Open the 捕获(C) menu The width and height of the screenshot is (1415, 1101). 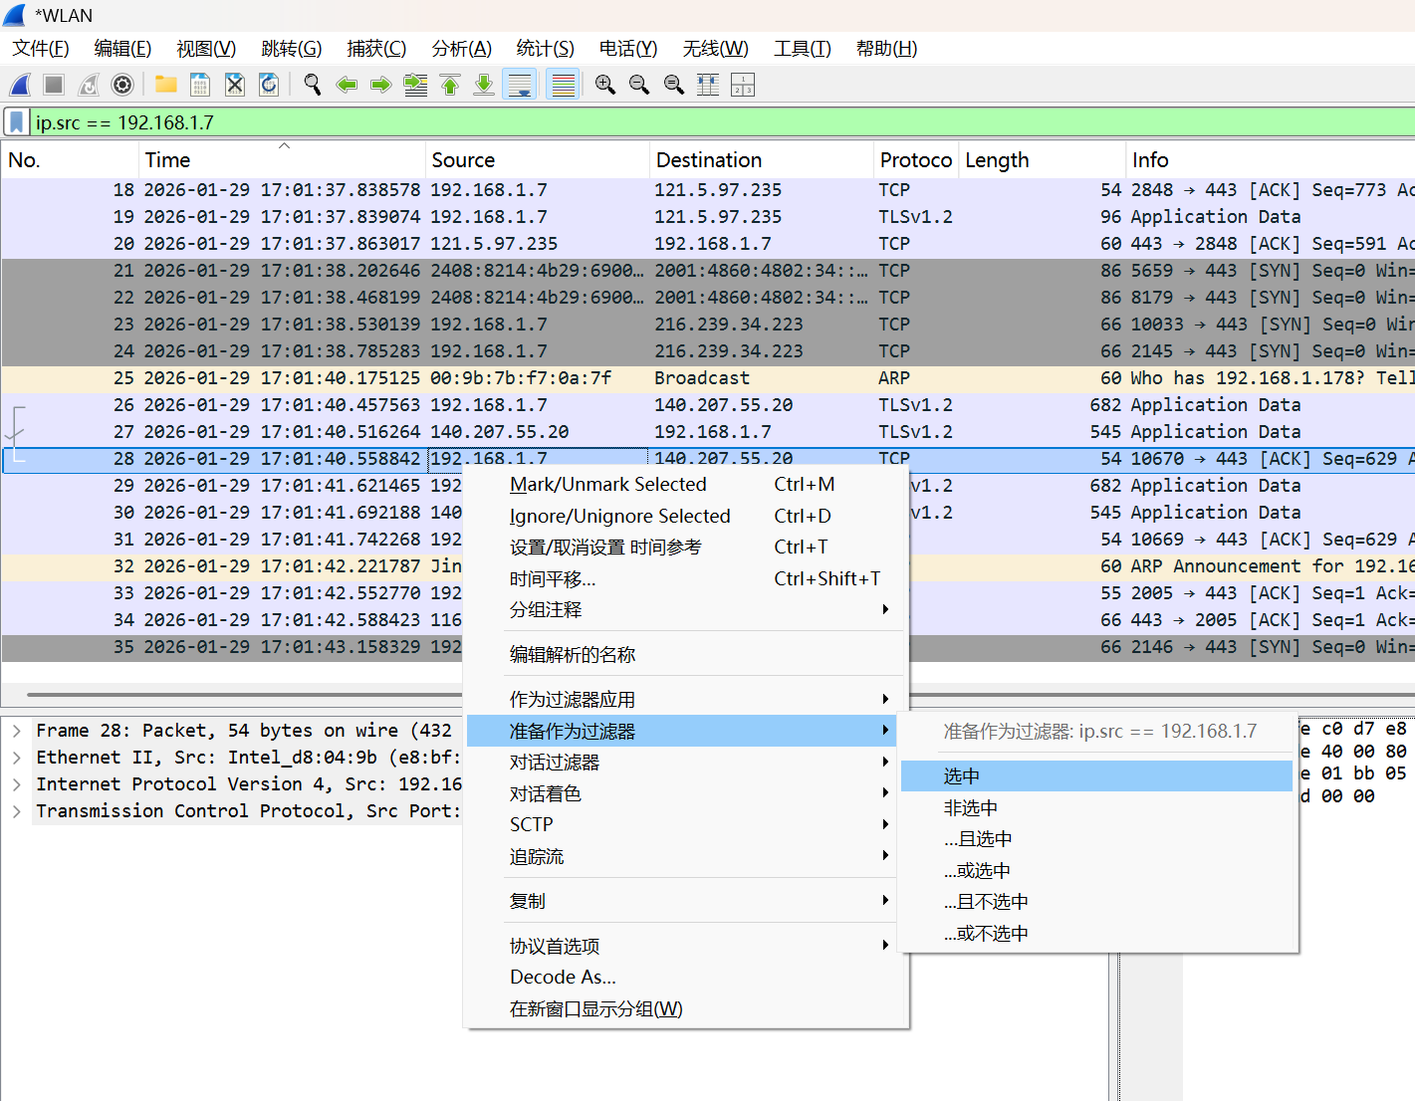click(x=376, y=49)
